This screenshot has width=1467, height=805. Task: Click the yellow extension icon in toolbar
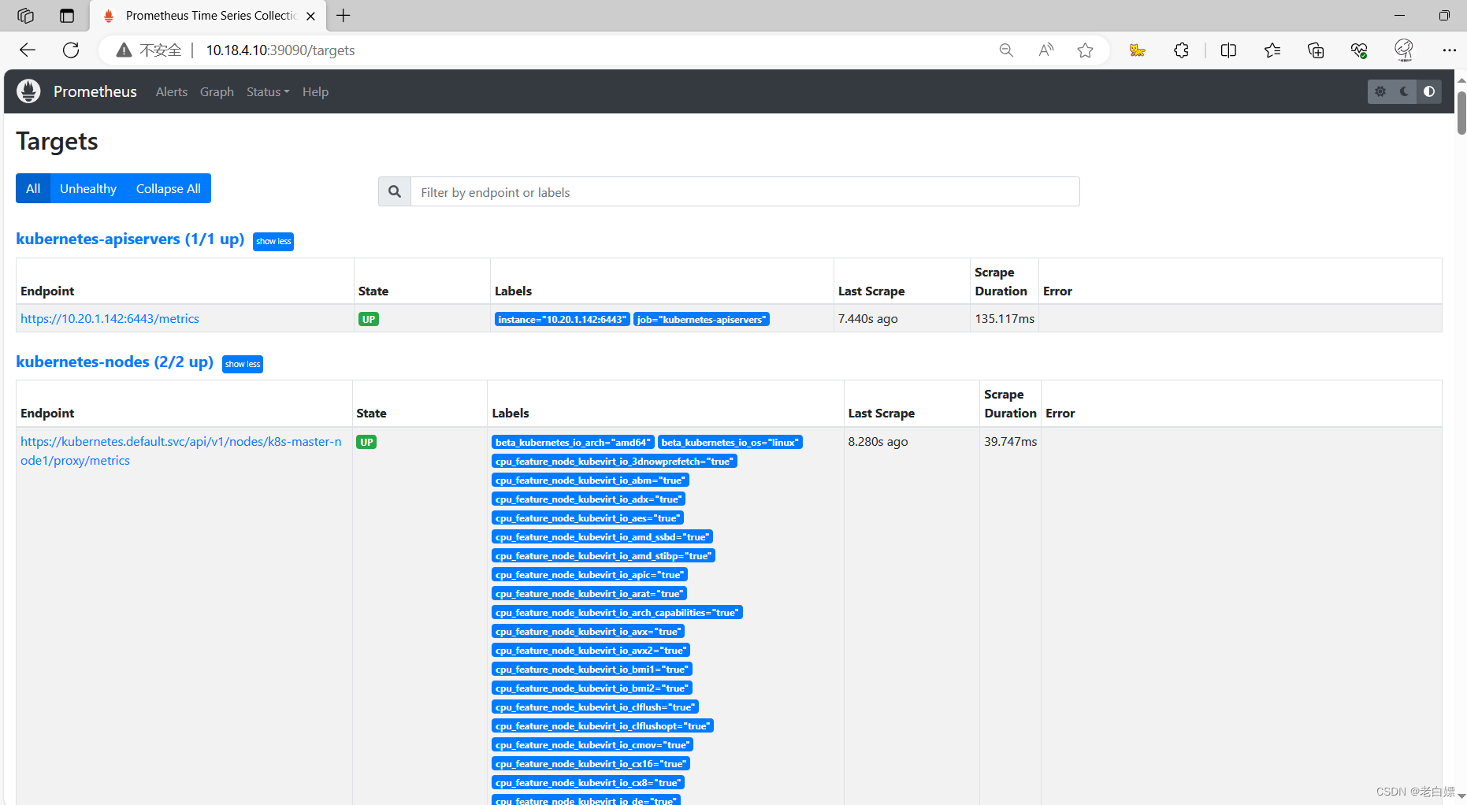1137,50
